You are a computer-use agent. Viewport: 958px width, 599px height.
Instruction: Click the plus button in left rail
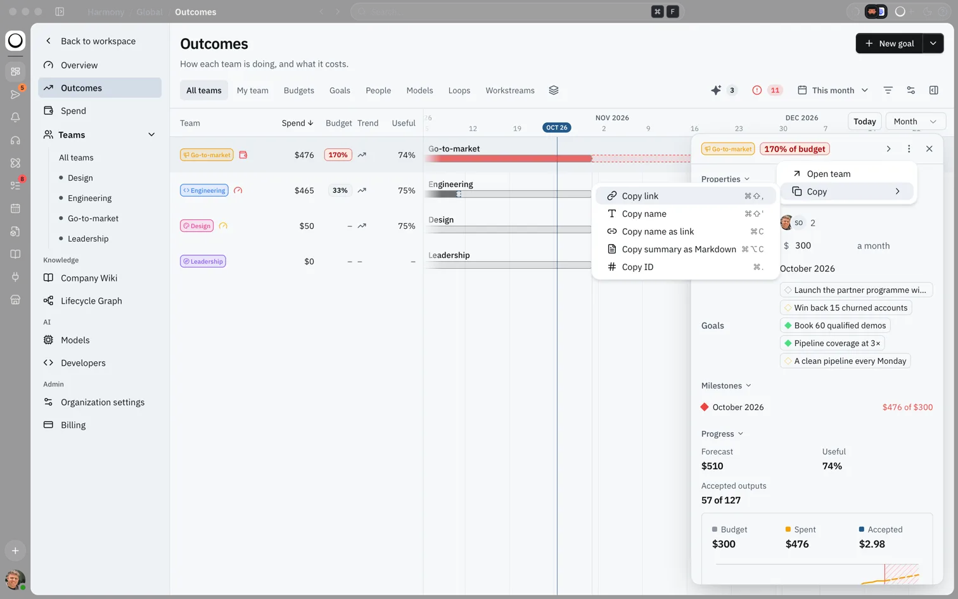15,550
